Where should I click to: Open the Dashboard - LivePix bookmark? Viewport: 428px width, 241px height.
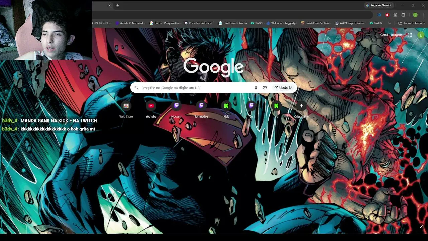coord(233,23)
